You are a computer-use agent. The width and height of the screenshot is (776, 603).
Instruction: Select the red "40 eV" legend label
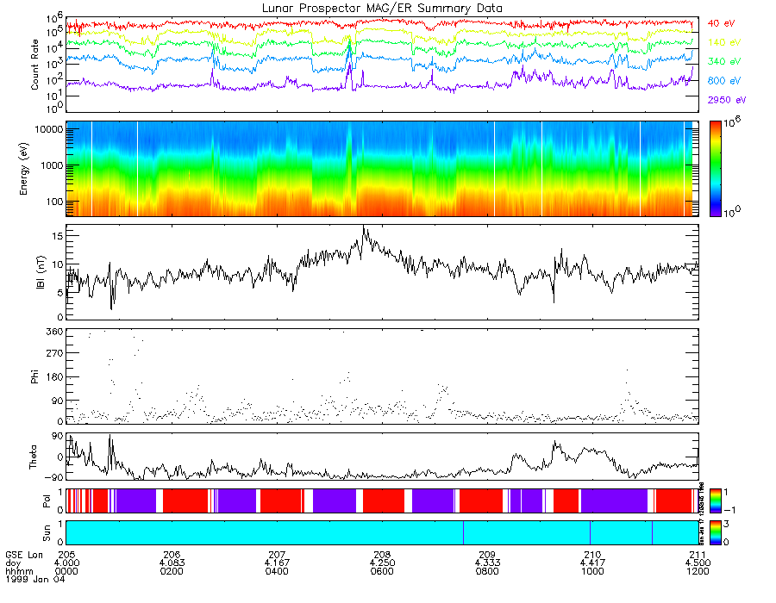(721, 23)
